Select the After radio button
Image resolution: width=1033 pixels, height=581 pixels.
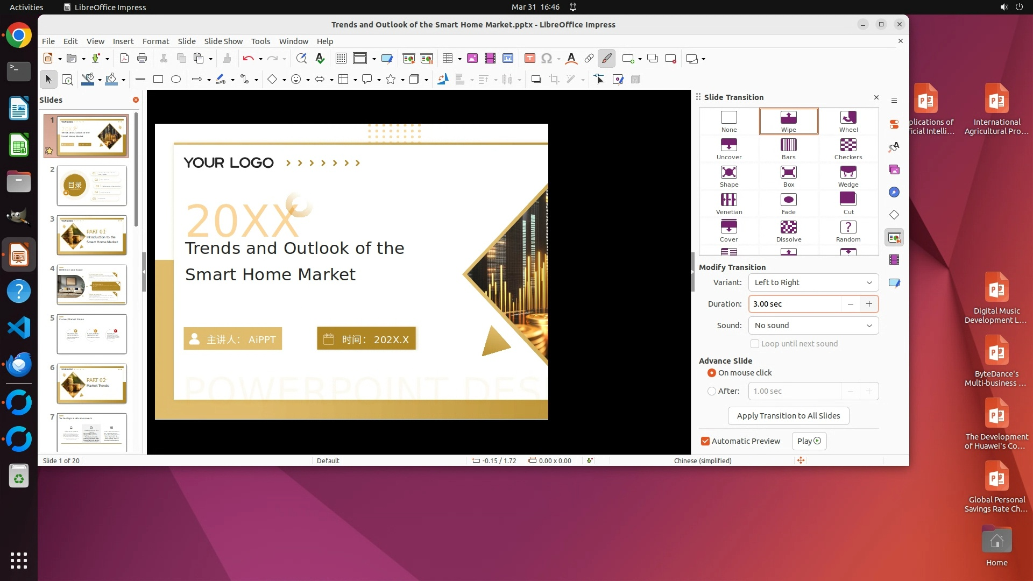click(x=712, y=391)
